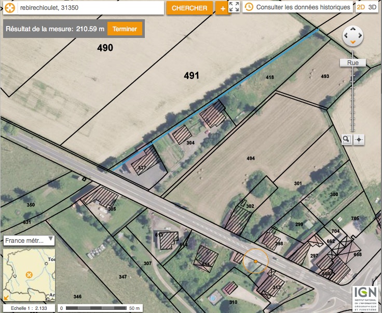
Task: Toggle fullscreen map view
Action: coord(234,7)
